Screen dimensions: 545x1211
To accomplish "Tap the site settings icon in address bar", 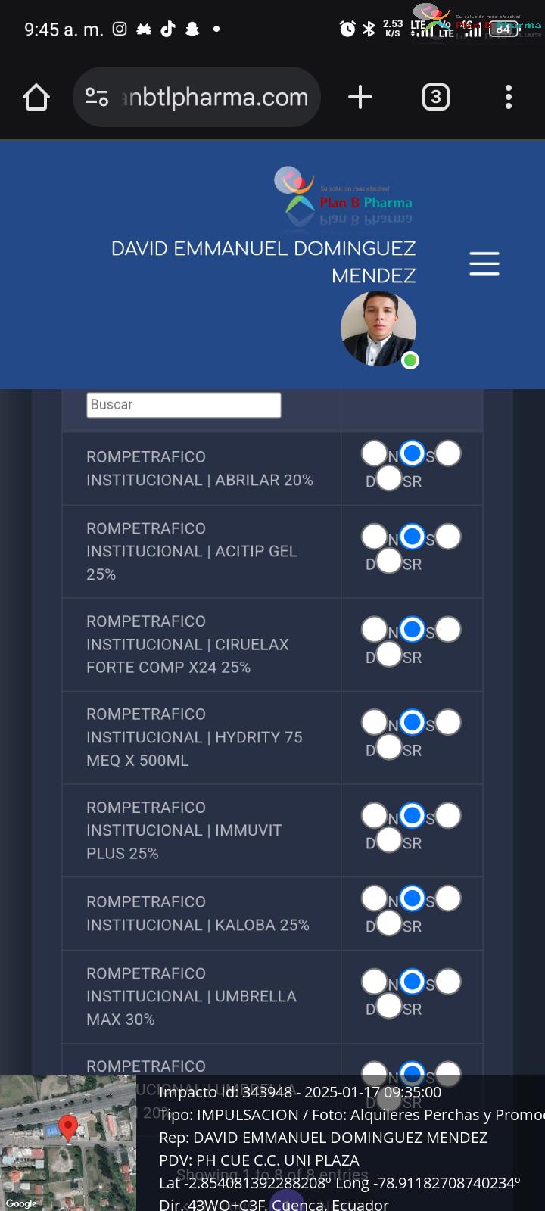I will (x=97, y=97).
